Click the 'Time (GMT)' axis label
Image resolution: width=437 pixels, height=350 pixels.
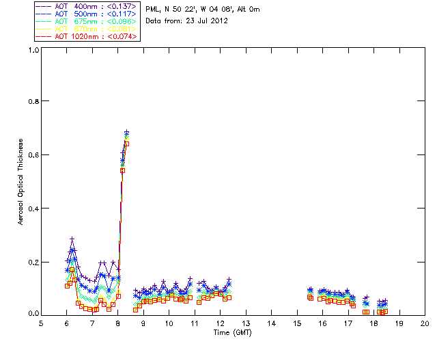232,333
